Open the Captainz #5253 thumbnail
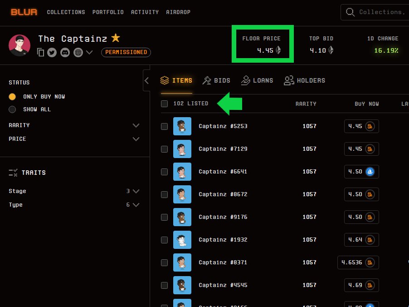Viewport: 409px width, 307px height. [182, 126]
